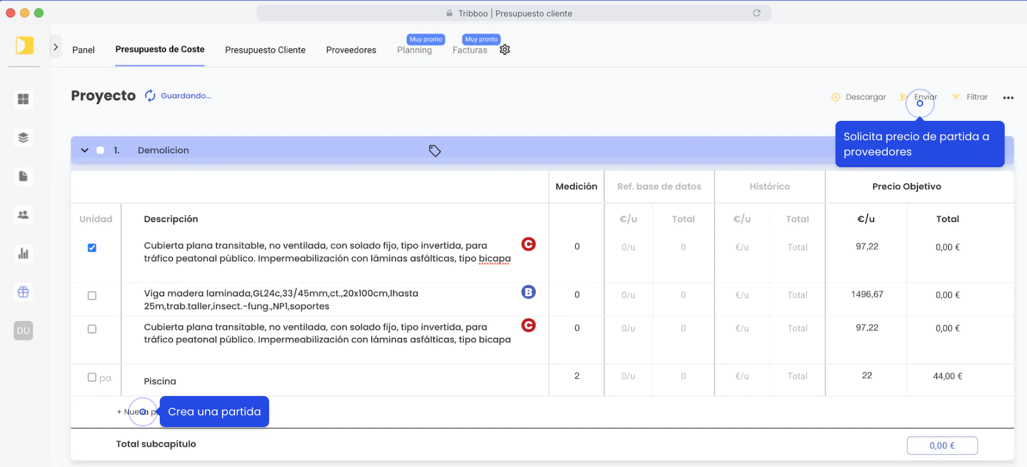This screenshot has width=1027, height=467.
Task: Click the Total subcapítulo label
Action: pos(156,444)
